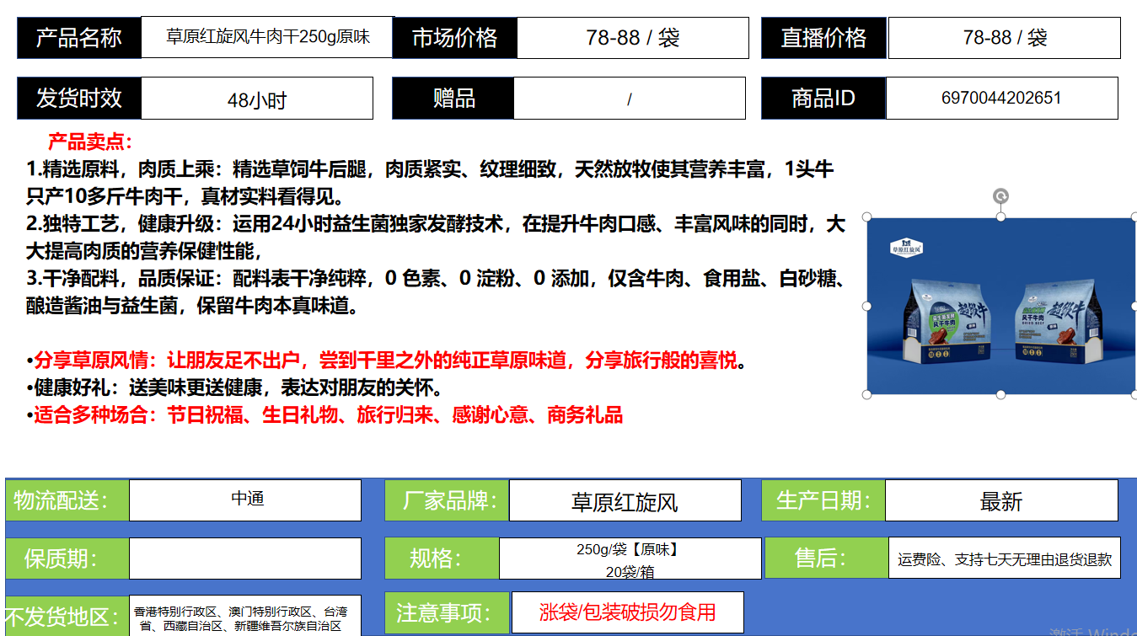The image size is (1137, 636).
Task: Click the bottom-middle resize handle of the image
Action: [1000, 394]
